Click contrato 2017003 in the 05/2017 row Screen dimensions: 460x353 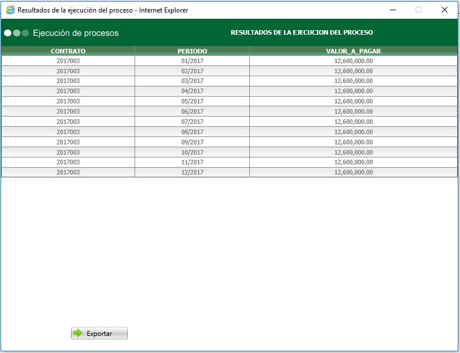point(68,101)
